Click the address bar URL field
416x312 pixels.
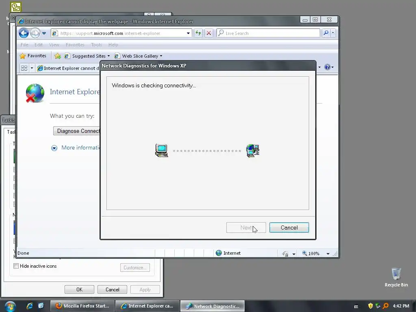[121, 33]
